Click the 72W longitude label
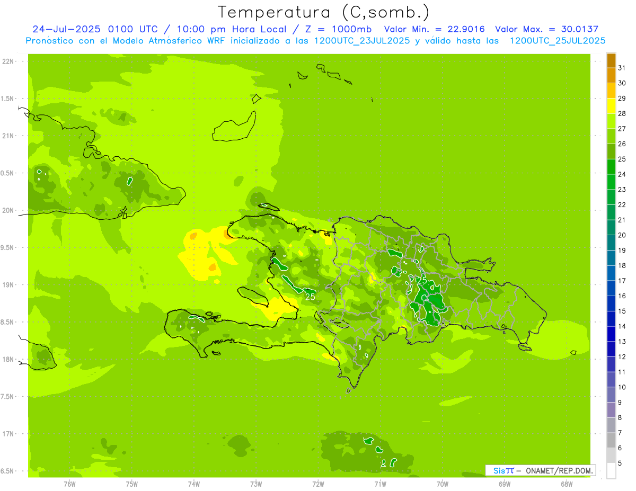The image size is (636, 491). pos(318,484)
